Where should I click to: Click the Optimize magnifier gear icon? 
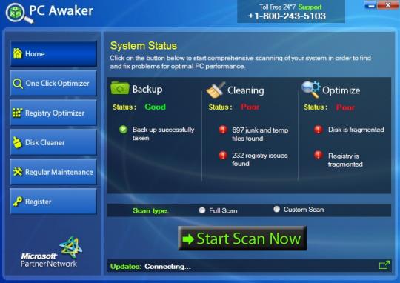[x=310, y=90]
